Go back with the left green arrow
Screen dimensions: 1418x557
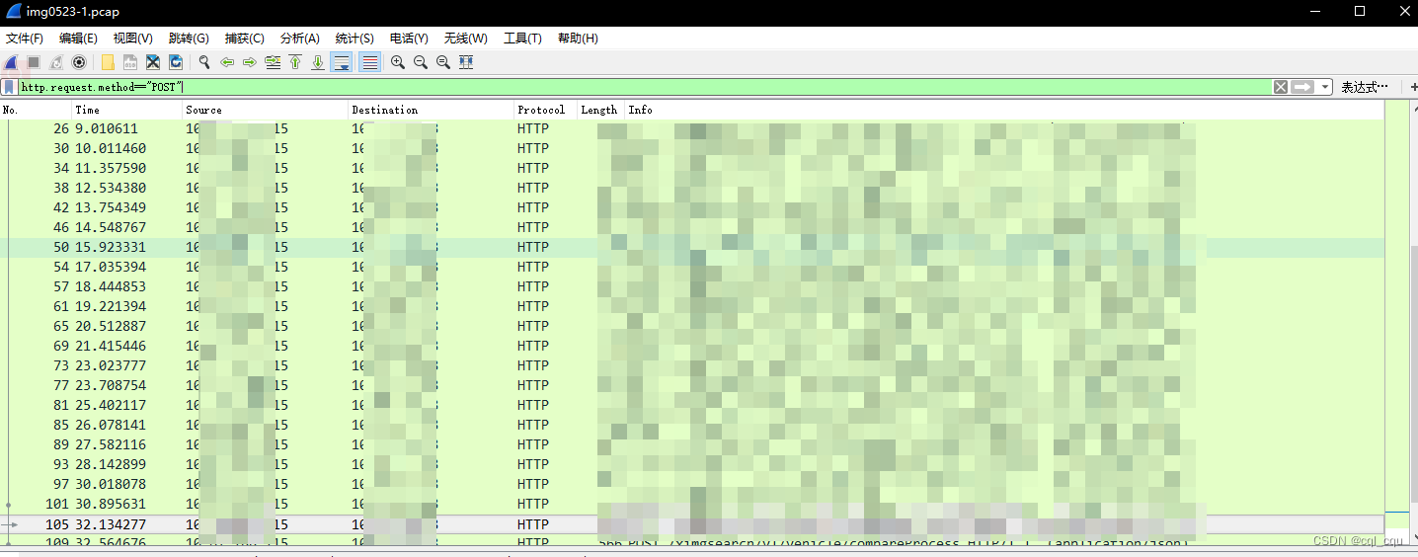tap(227, 62)
